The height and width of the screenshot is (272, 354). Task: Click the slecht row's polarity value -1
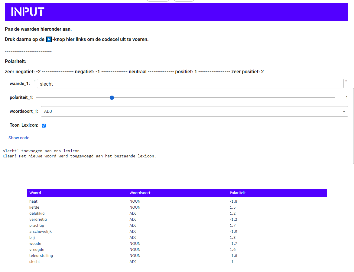pyautogui.click(x=232, y=262)
